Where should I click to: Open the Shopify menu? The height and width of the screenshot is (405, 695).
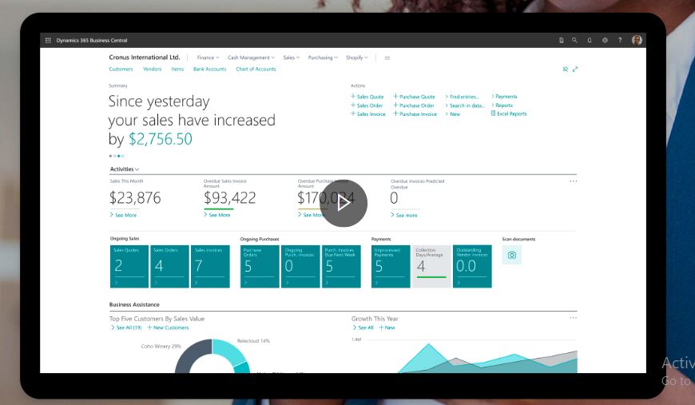pyautogui.click(x=356, y=58)
